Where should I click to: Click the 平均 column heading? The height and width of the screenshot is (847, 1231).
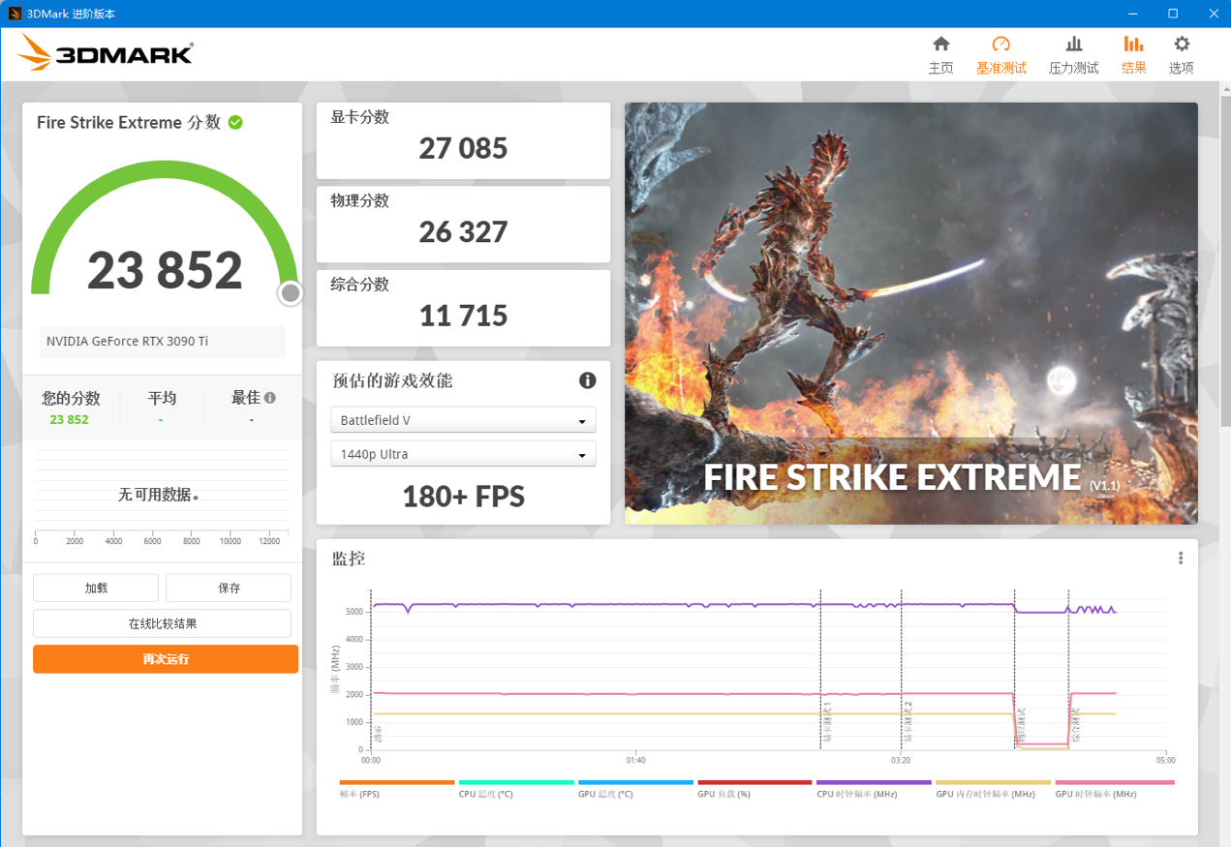[x=162, y=398]
